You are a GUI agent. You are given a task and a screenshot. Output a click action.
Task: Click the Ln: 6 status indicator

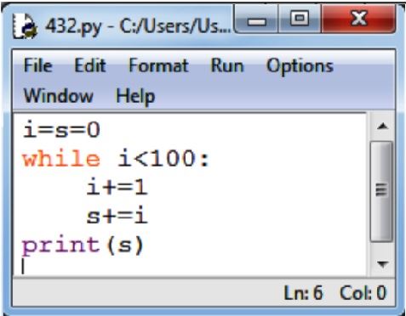coord(303,292)
